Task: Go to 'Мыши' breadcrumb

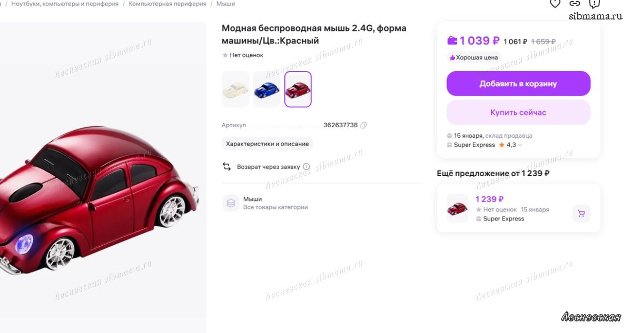Action: click(225, 4)
